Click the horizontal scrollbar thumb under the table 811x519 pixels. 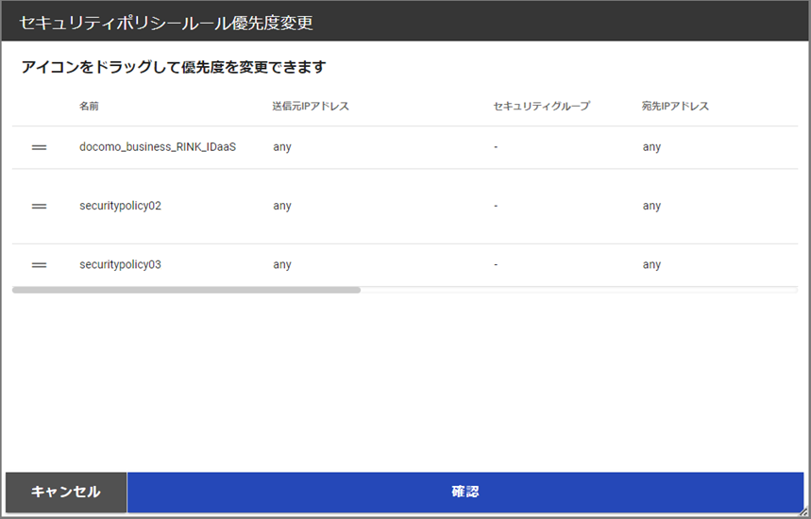[186, 290]
